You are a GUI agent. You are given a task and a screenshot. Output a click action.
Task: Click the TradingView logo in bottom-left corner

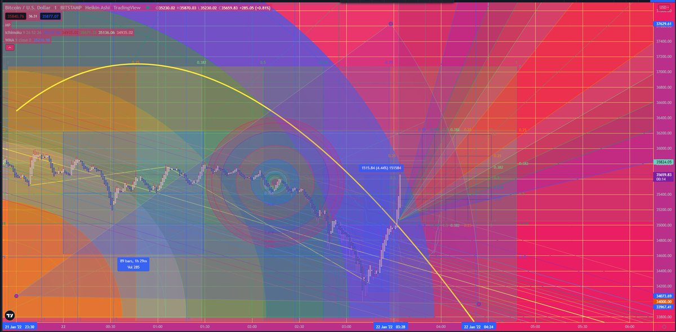(10, 316)
